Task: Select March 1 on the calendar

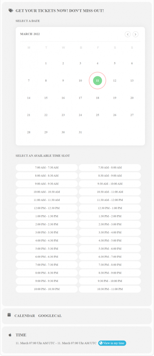Action: (x=46, y=63)
